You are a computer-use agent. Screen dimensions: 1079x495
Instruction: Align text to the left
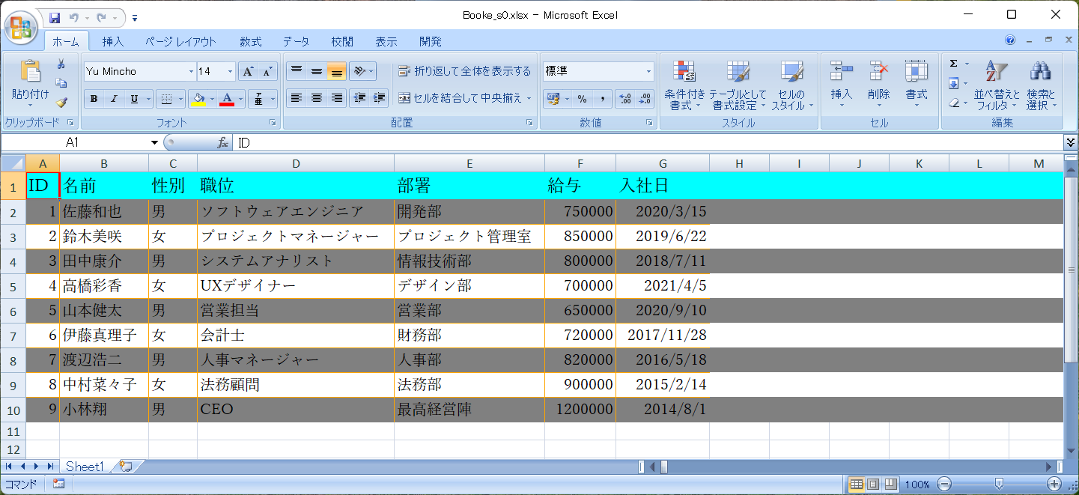tap(297, 98)
